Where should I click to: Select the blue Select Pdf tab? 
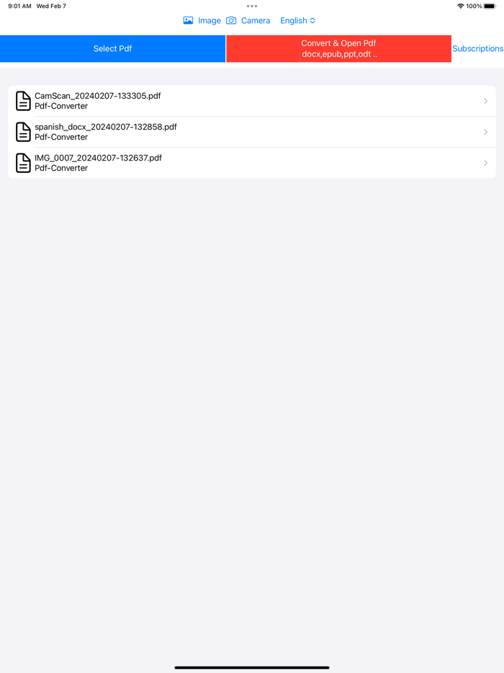coord(112,48)
